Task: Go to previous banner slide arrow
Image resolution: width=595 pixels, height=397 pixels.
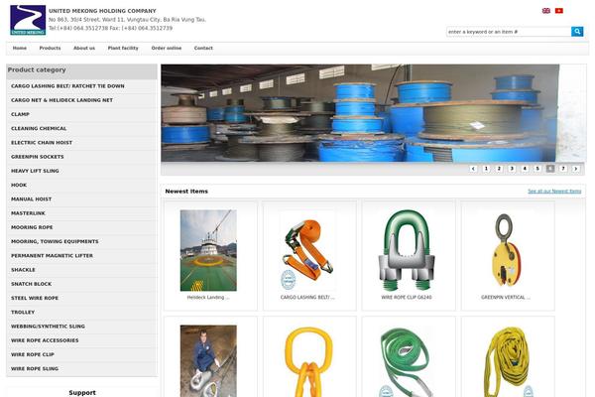Action: [x=473, y=169]
